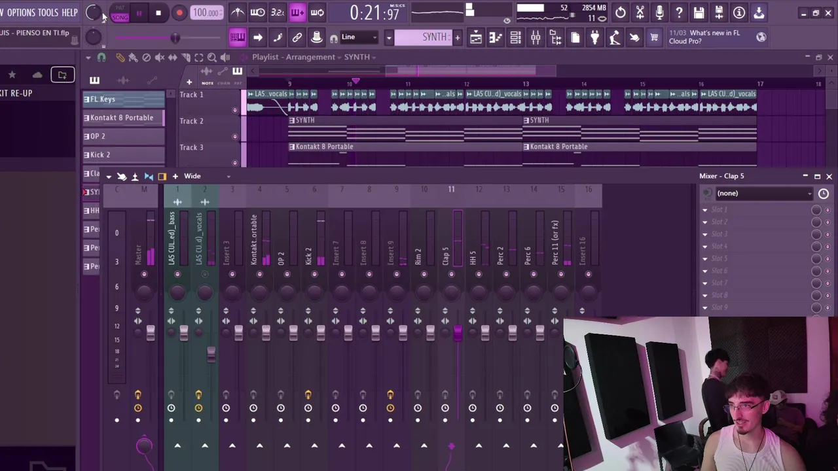Mute Track 2 in the Playlist
Viewport: 838px width, 471px height.
click(235, 136)
